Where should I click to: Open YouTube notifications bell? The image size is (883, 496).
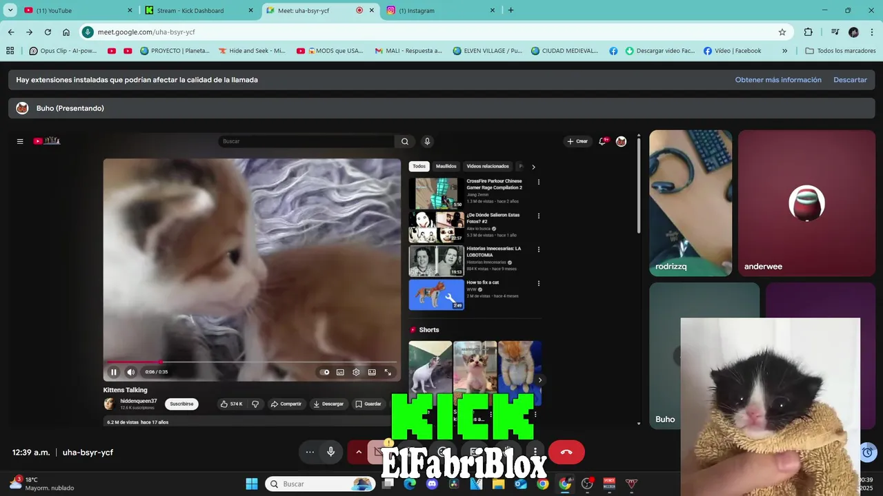pyautogui.click(x=604, y=141)
